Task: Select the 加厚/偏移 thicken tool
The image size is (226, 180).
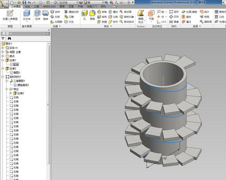Action: coord(189,12)
